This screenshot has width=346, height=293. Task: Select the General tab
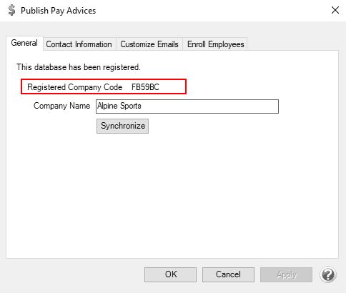[x=24, y=43]
